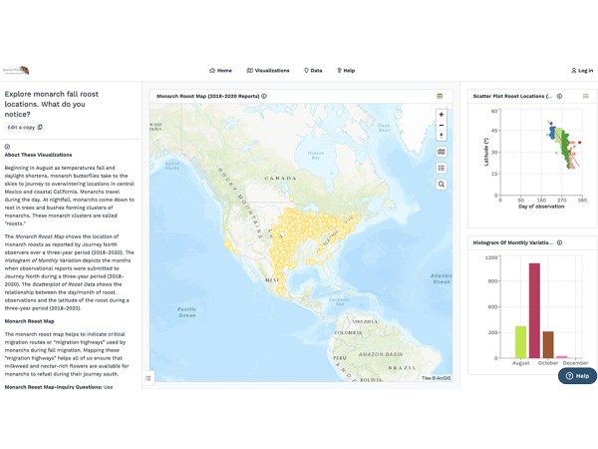Click the map search icon

coord(442,185)
